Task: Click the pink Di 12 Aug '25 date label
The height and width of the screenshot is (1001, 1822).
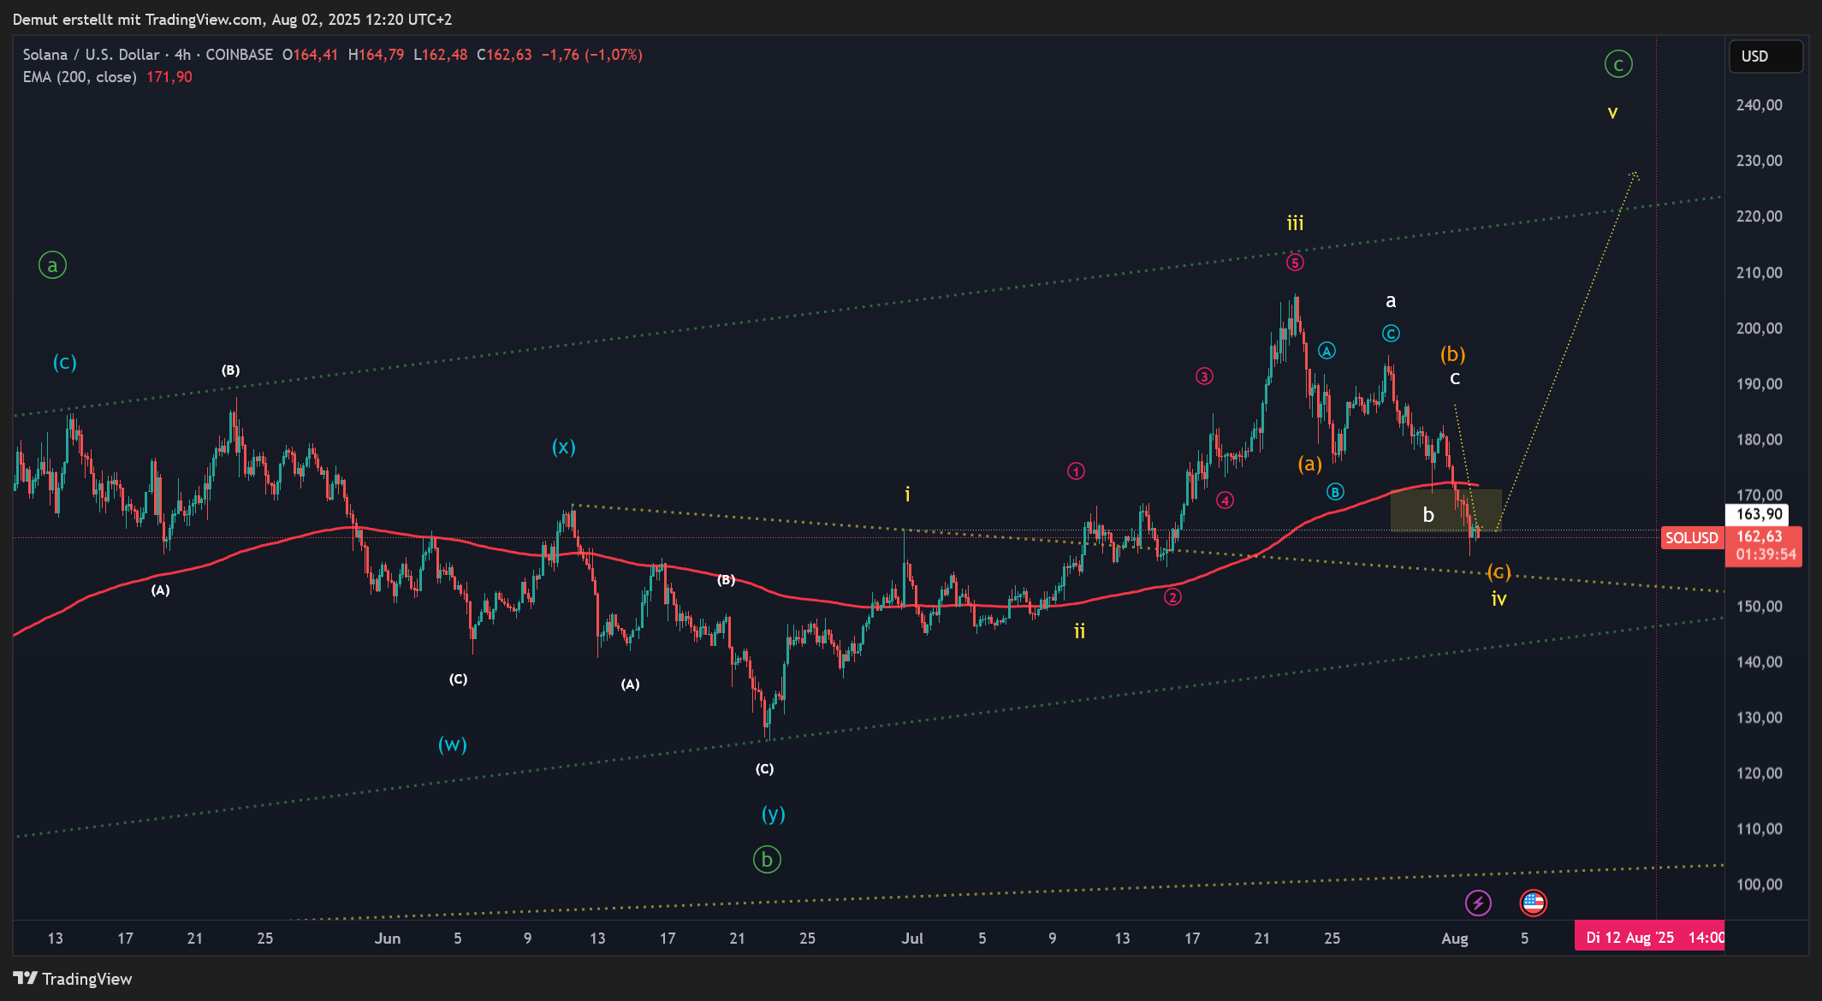Action: pos(1648,938)
